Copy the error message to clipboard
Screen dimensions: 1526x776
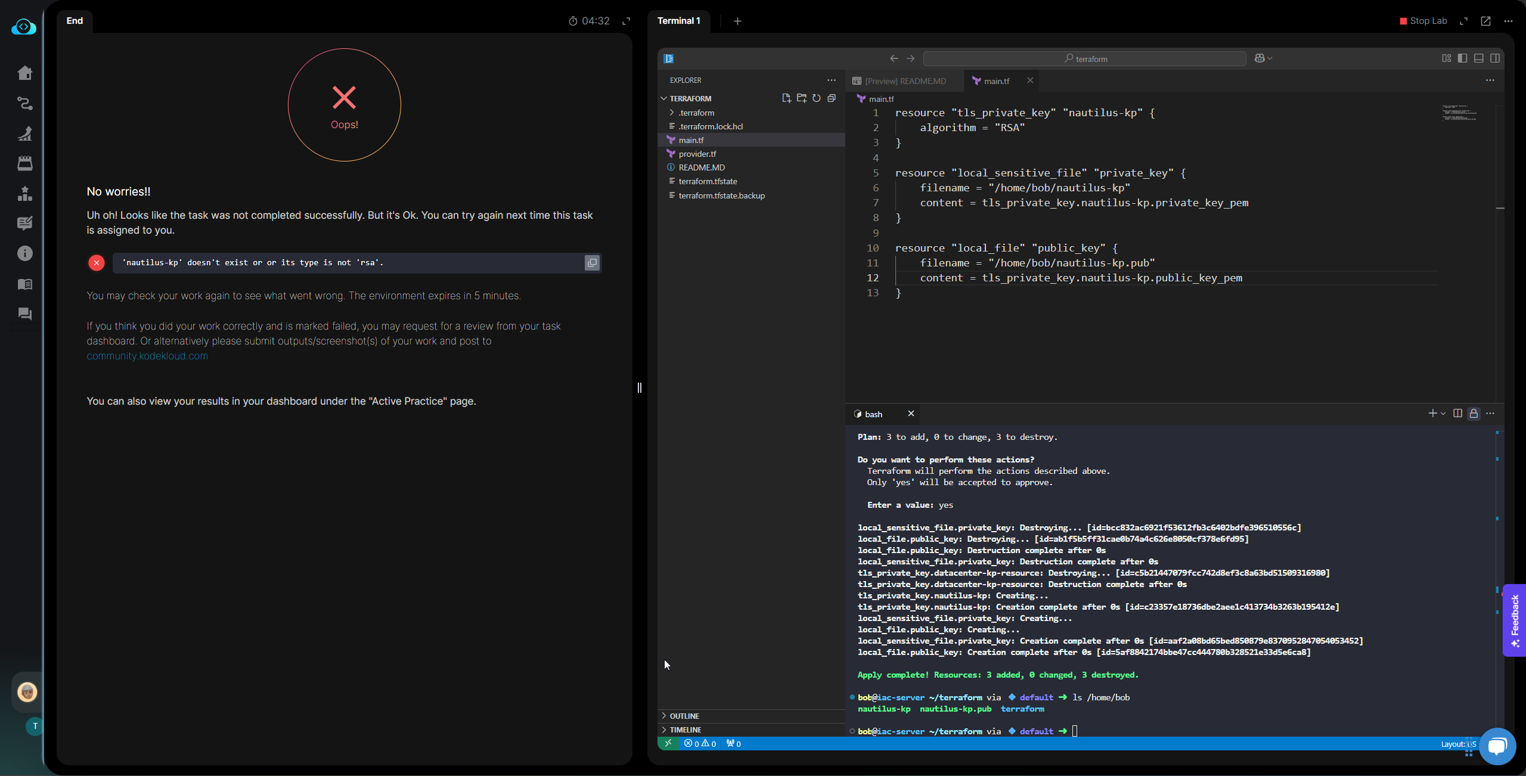(592, 263)
